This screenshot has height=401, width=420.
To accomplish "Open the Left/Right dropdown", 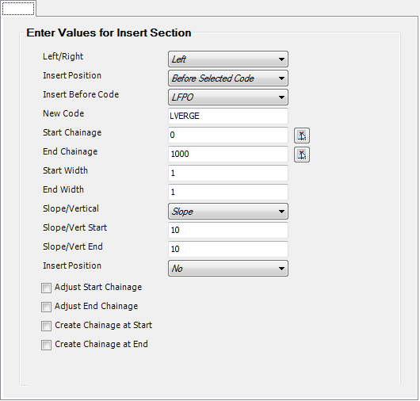I will pos(228,59).
